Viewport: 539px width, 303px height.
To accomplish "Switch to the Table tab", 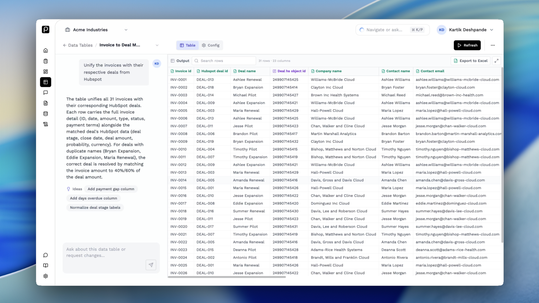I will 187,45.
